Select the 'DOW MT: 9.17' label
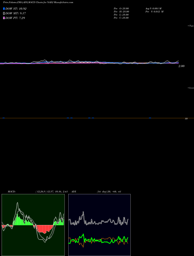 click(x=16, y=14)
